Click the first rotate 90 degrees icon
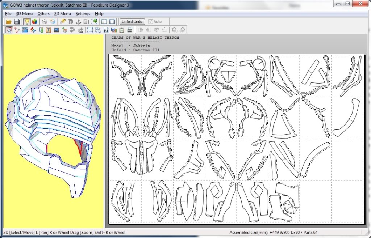The width and height of the screenshot is (371, 238). [x=175, y=30]
